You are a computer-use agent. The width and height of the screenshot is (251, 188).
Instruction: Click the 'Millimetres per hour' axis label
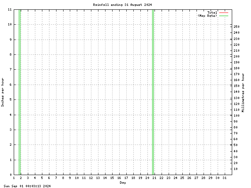tap(243, 92)
